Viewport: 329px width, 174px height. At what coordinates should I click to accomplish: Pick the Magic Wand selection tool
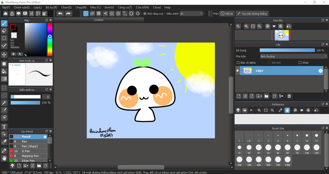4,103
